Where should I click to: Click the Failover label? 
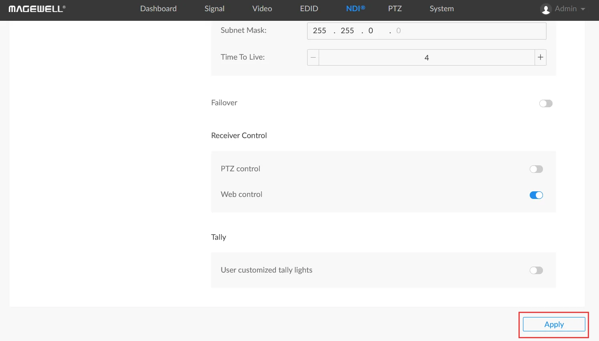[x=224, y=103]
